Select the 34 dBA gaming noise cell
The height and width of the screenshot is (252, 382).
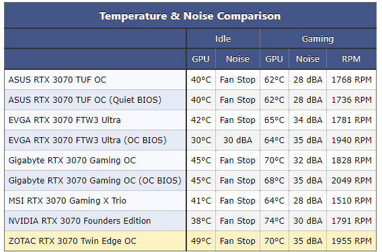tap(308, 120)
